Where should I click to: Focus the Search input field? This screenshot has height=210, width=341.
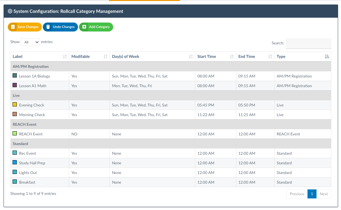308,43
